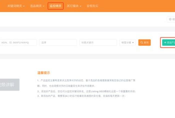
Task: Expand the 其它模块 menu
Action: pos(74,6)
